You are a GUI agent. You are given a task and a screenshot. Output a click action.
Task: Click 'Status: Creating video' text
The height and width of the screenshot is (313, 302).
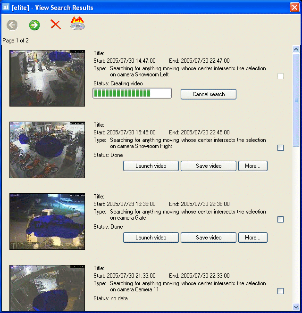pos(118,83)
